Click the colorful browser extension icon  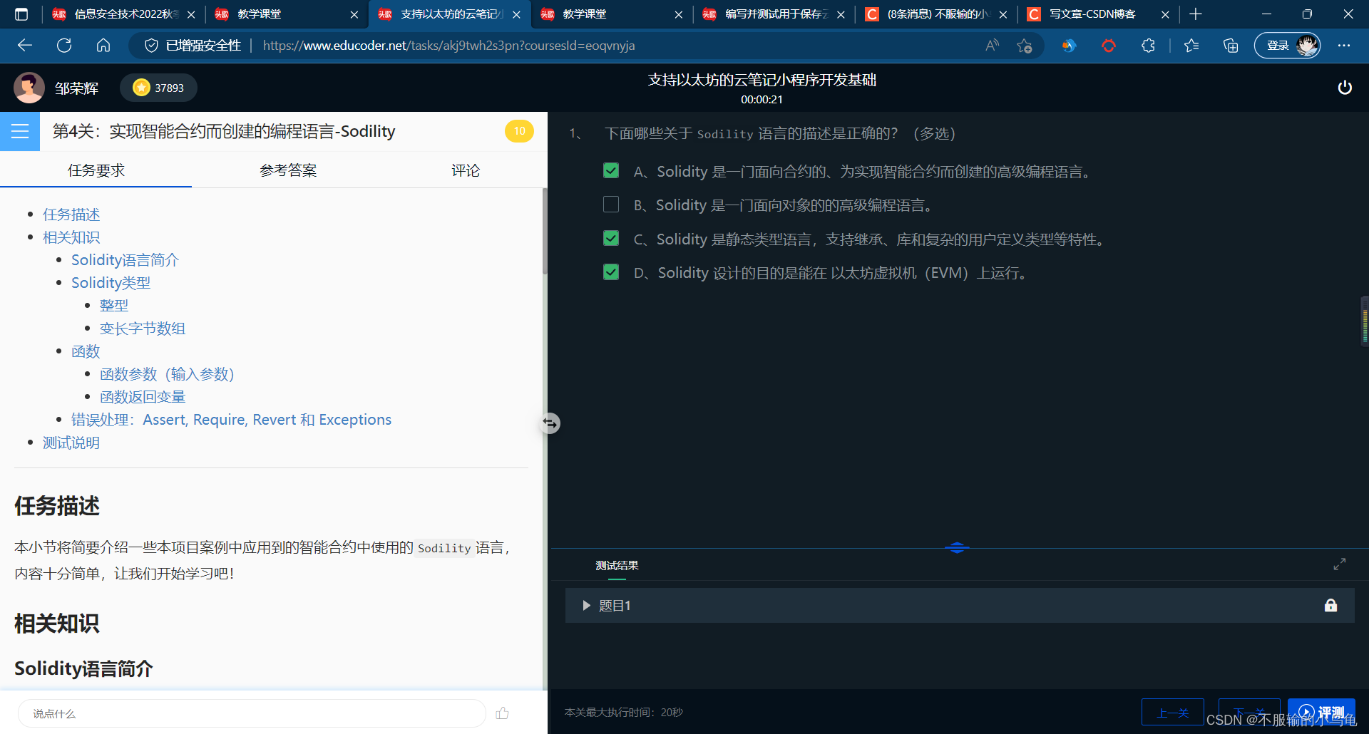(1069, 46)
